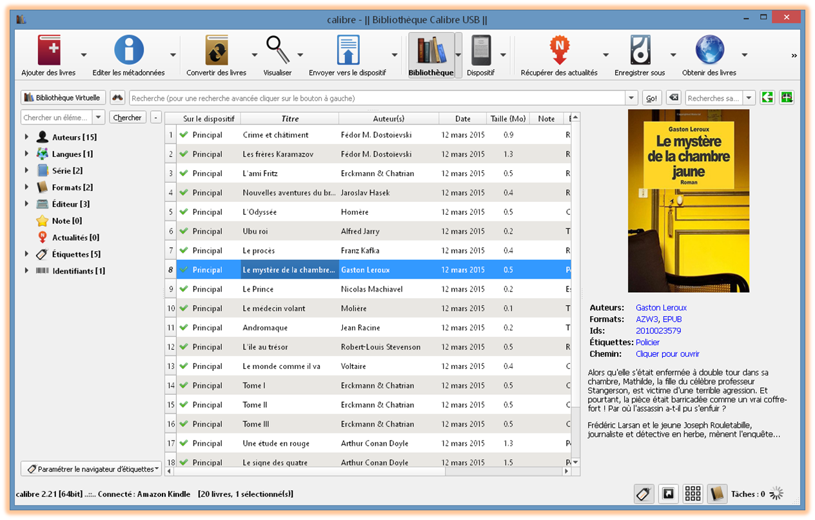
Task: Open search history dropdown arrow
Action: (x=631, y=98)
